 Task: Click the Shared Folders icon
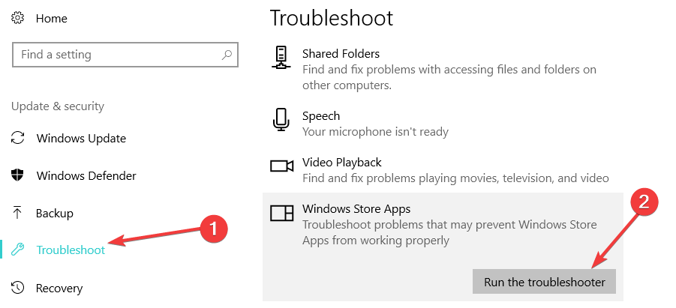[x=281, y=57]
